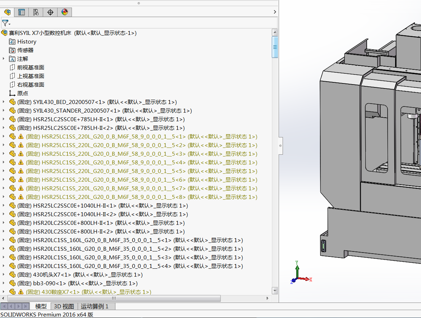Select HSR25LC1SS_220L ...5<3> row text

click(x=142, y=154)
